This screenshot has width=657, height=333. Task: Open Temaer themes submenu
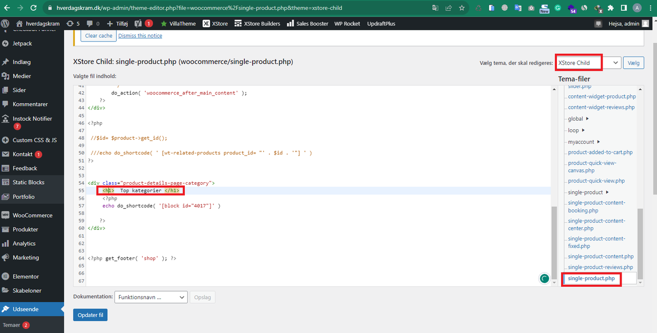(16, 325)
